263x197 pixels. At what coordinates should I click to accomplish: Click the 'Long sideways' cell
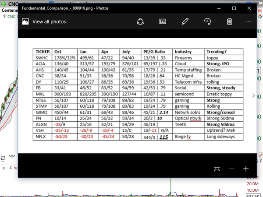[224, 137]
